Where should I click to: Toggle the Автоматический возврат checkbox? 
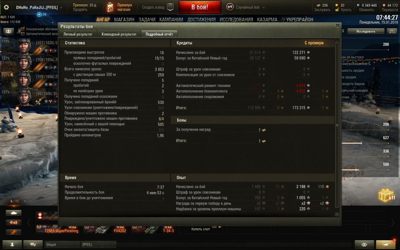pos(23,34)
